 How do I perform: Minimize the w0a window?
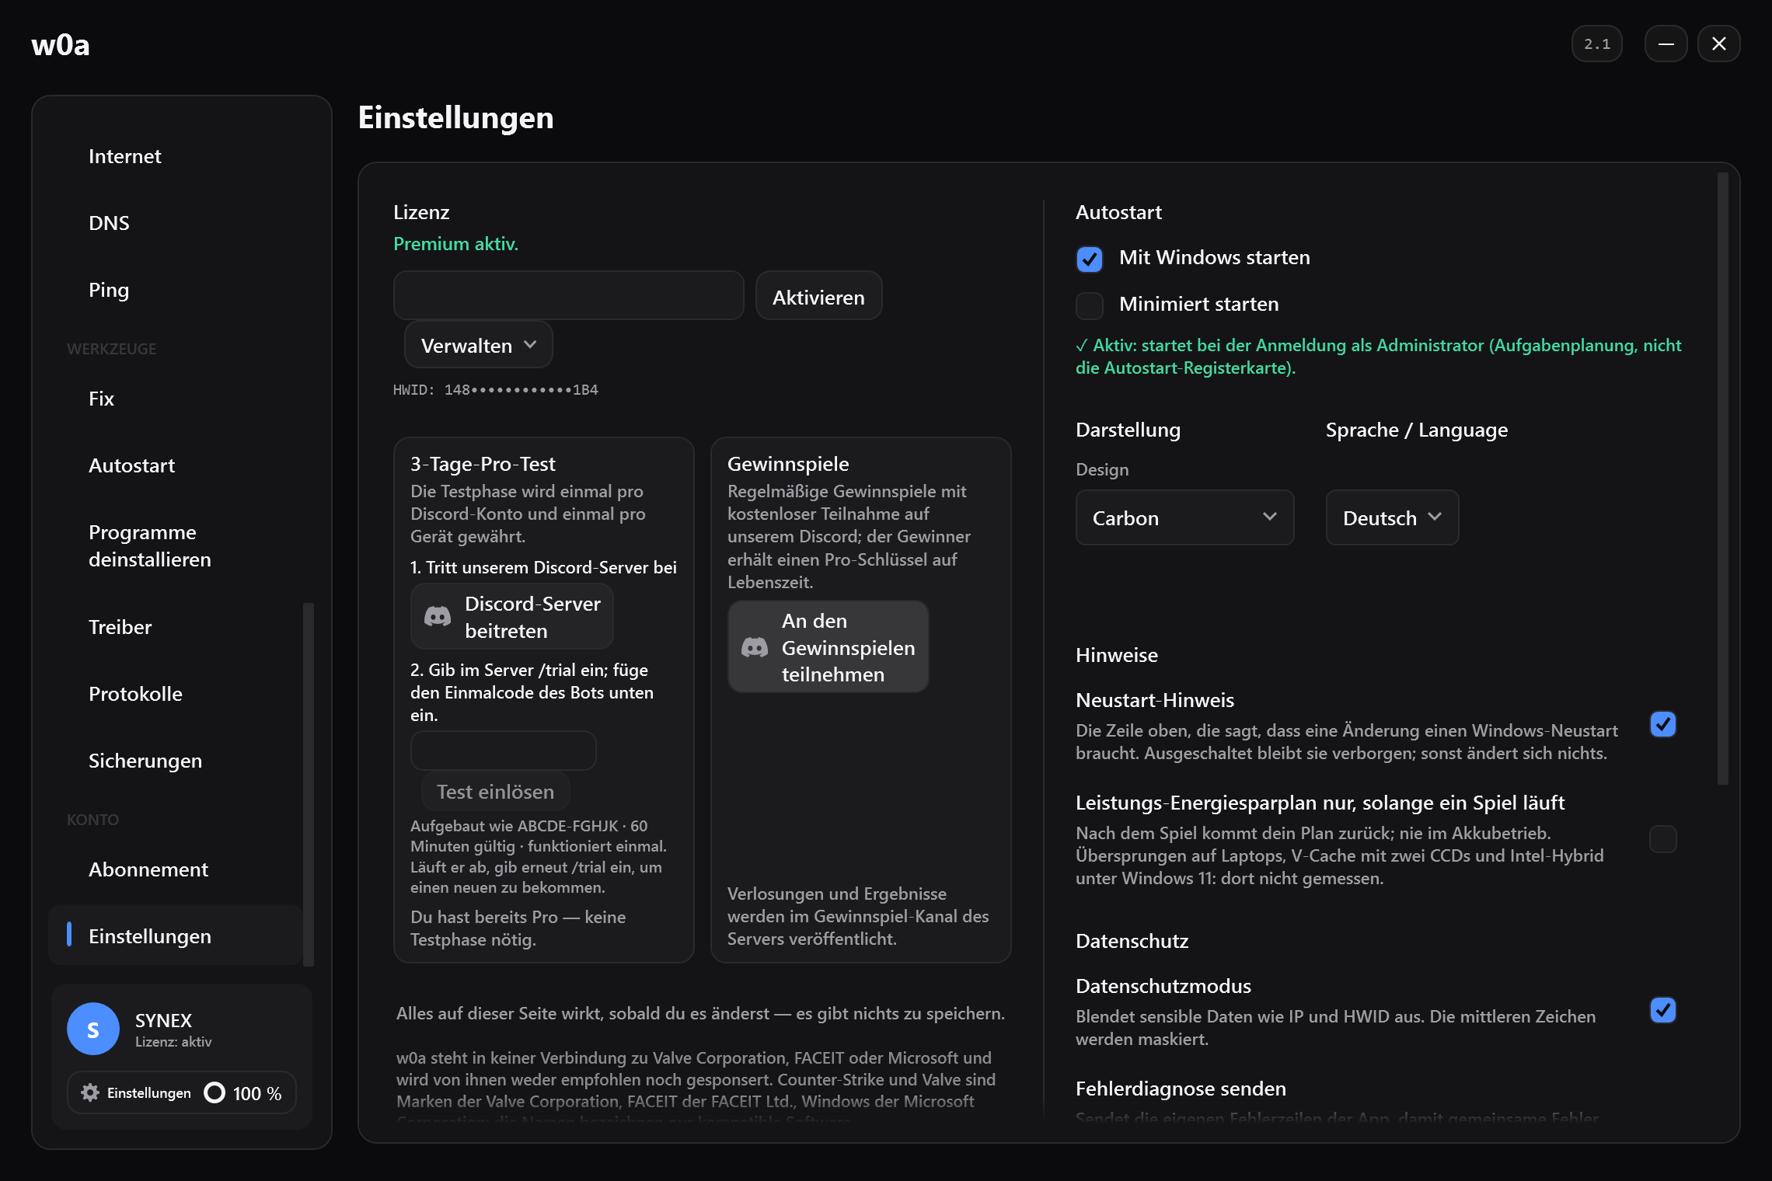point(1666,44)
